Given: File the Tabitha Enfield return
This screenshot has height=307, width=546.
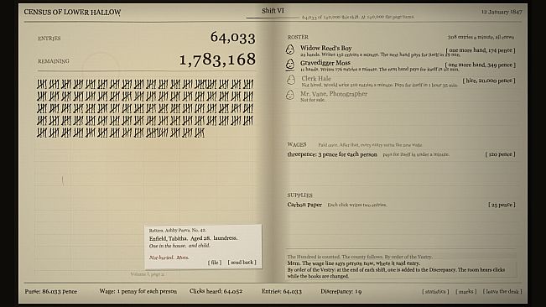Looking at the screenshot, I should tap(215, 263).
